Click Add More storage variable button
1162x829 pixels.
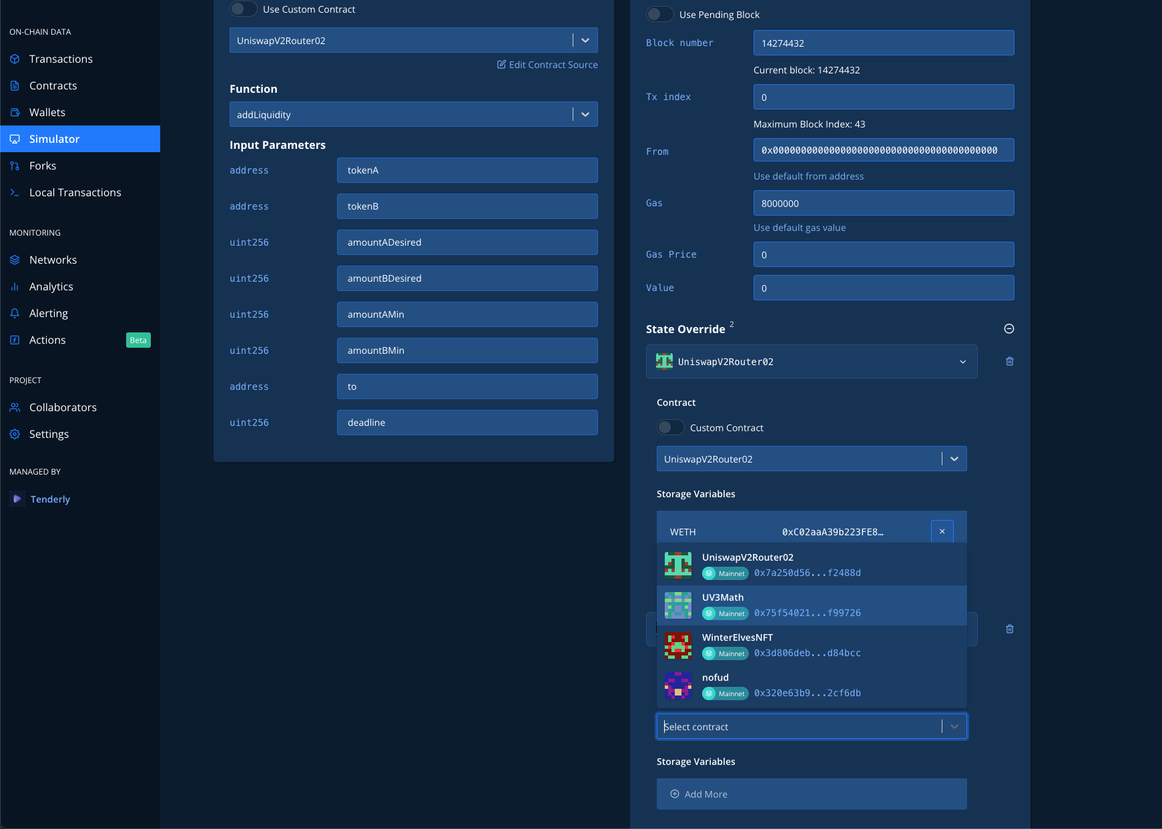[812, 794]
